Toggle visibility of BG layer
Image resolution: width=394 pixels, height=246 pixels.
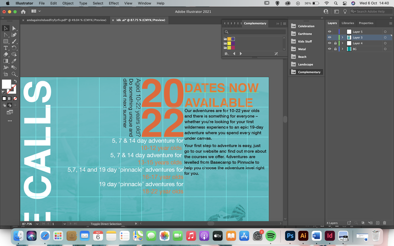329,49
